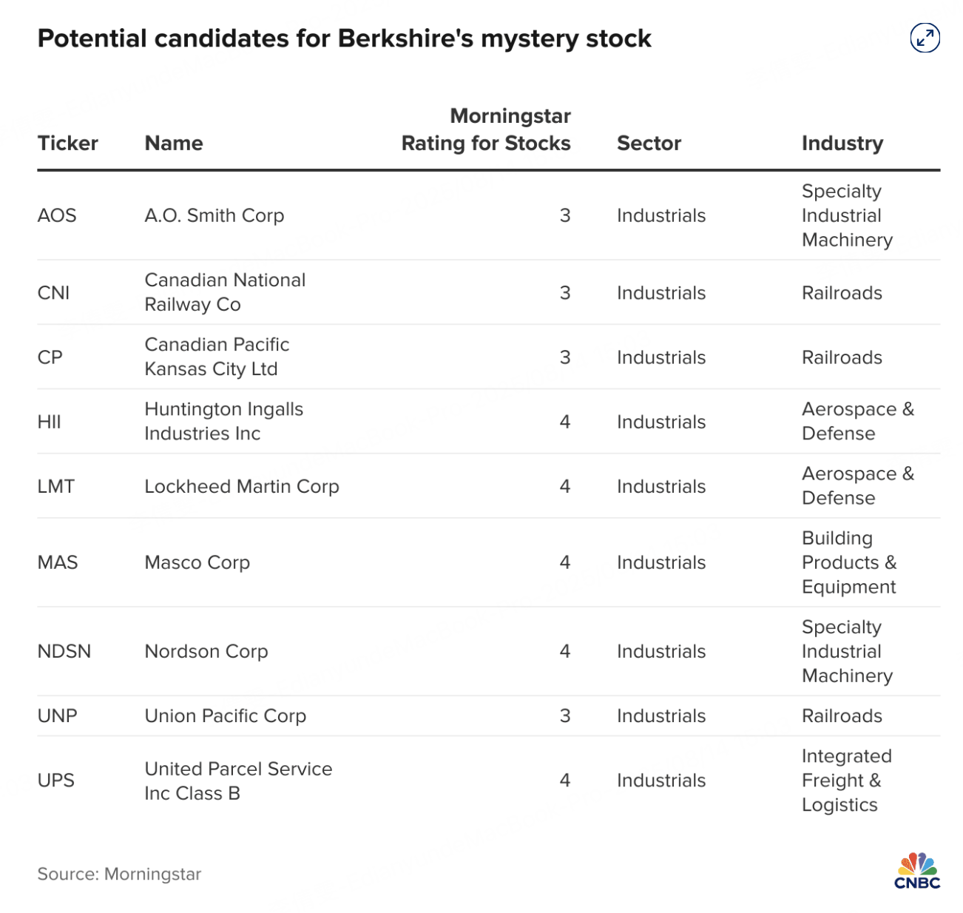This screenshot has height=913, width=963.
Task: Click the Canadian National Railway Co name
Action: point(225,292)
